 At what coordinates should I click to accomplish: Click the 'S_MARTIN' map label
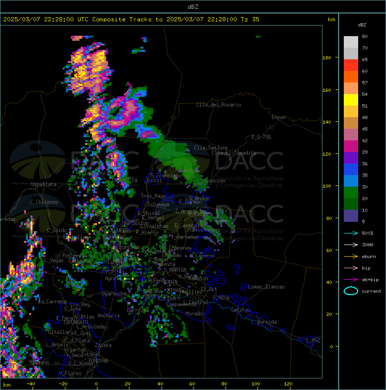(x=175, y=270)
